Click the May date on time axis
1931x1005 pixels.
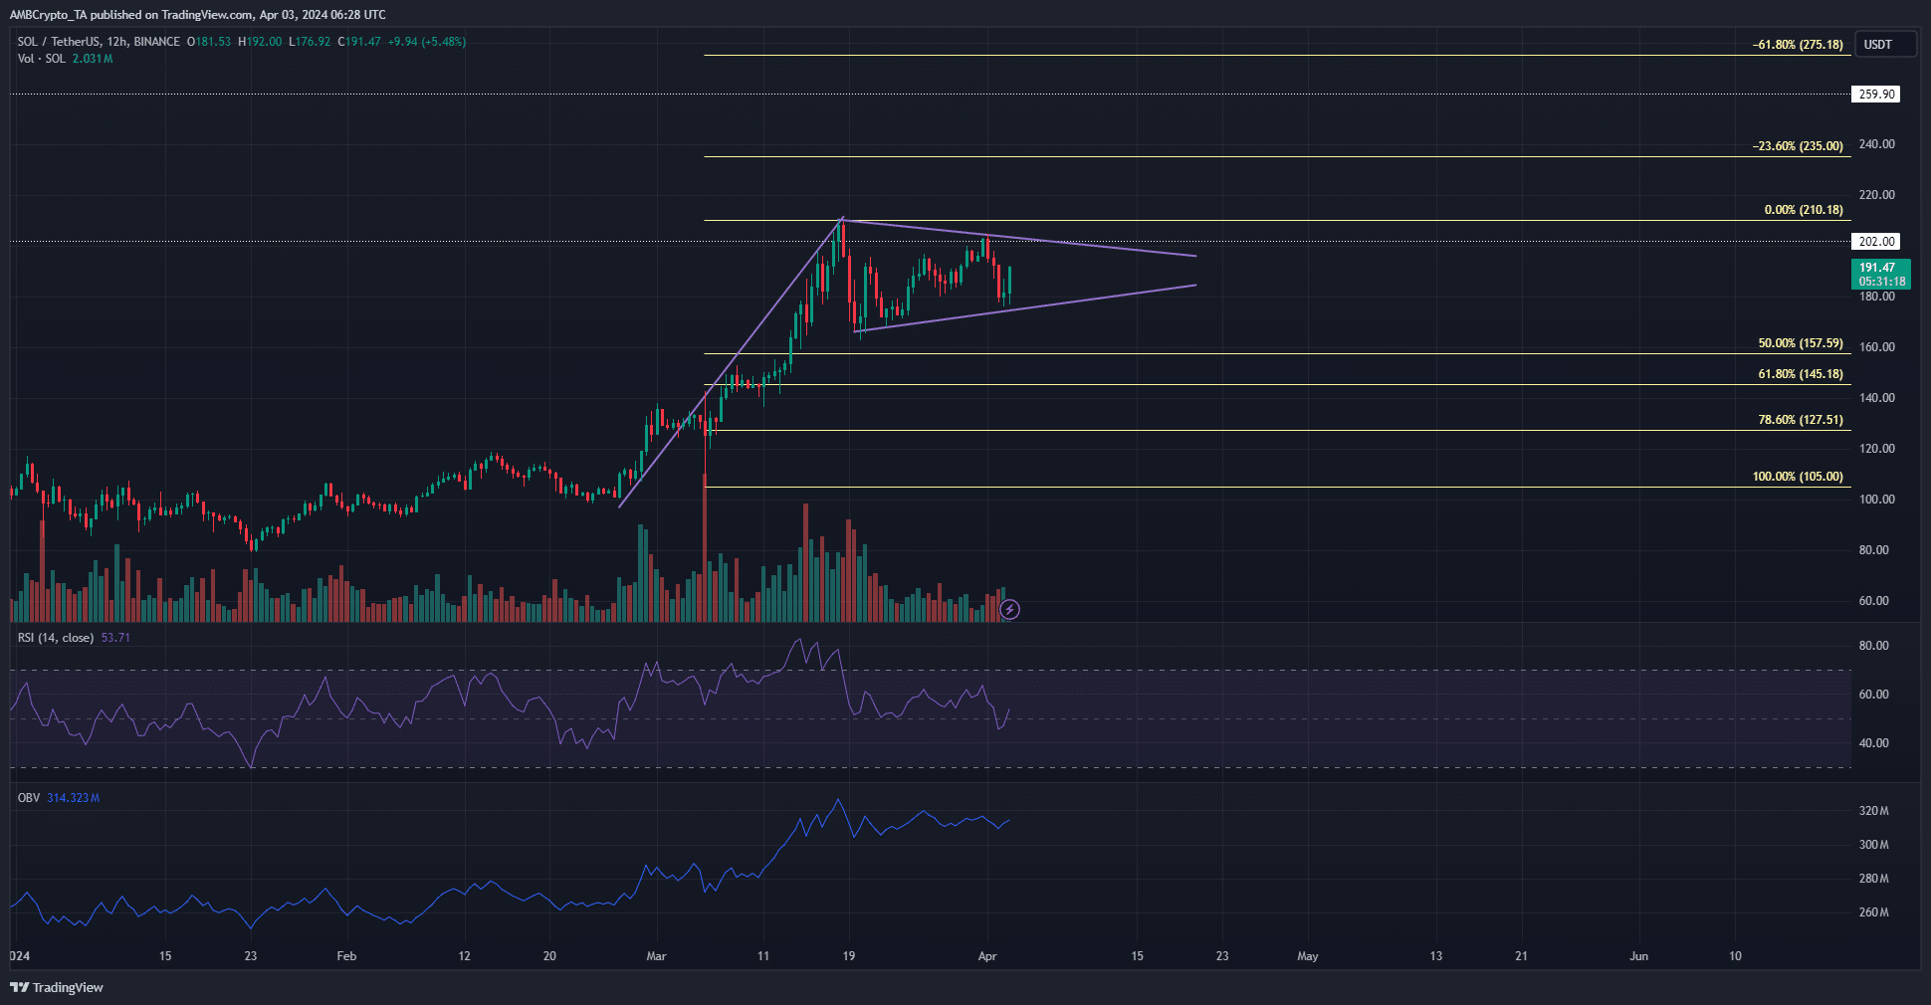1308,956
